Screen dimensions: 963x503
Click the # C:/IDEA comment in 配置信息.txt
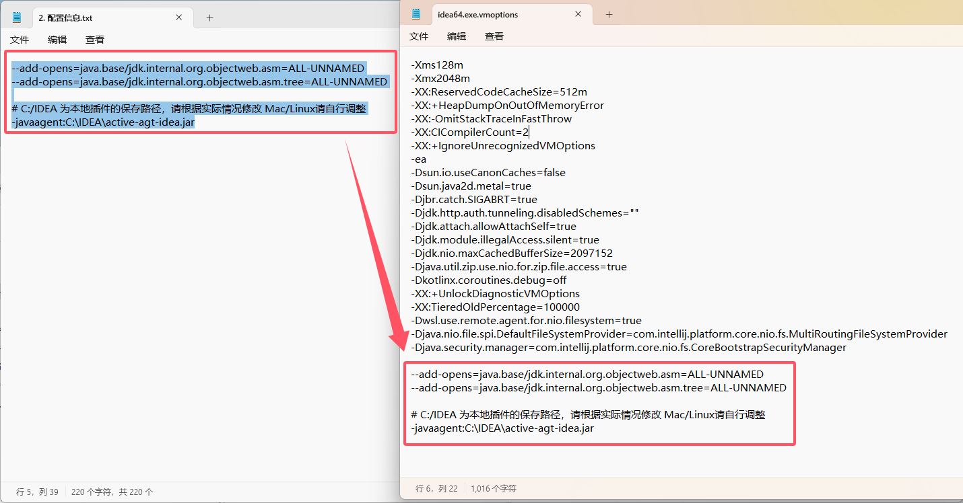[189, 109]
